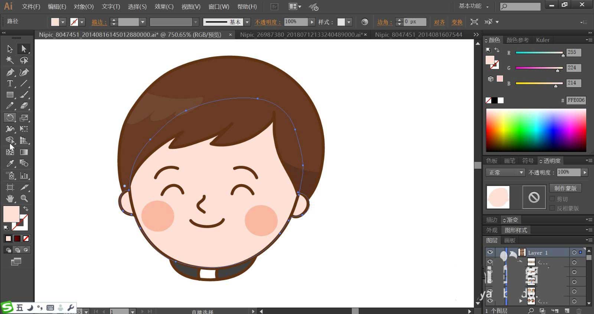The image size is (594, 314).
Task: Switch to the Hand tool
Action: [10, 198]
